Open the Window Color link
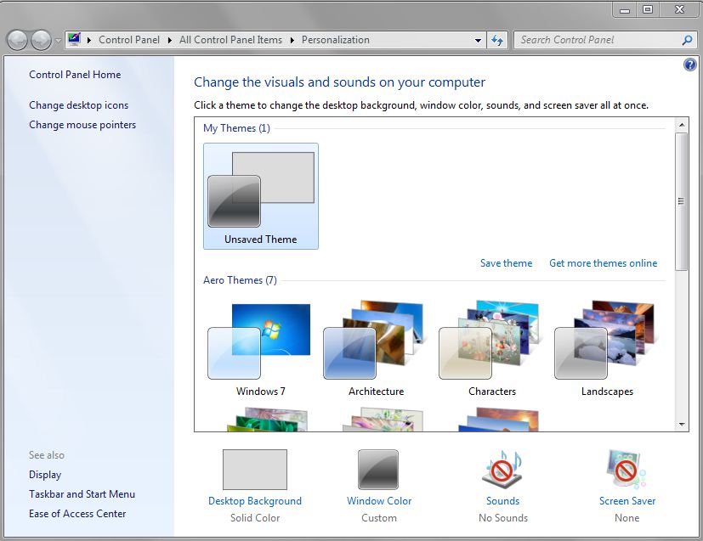This screenshot has width=703, height=541. pyautogui.click(x=379, y=501)
